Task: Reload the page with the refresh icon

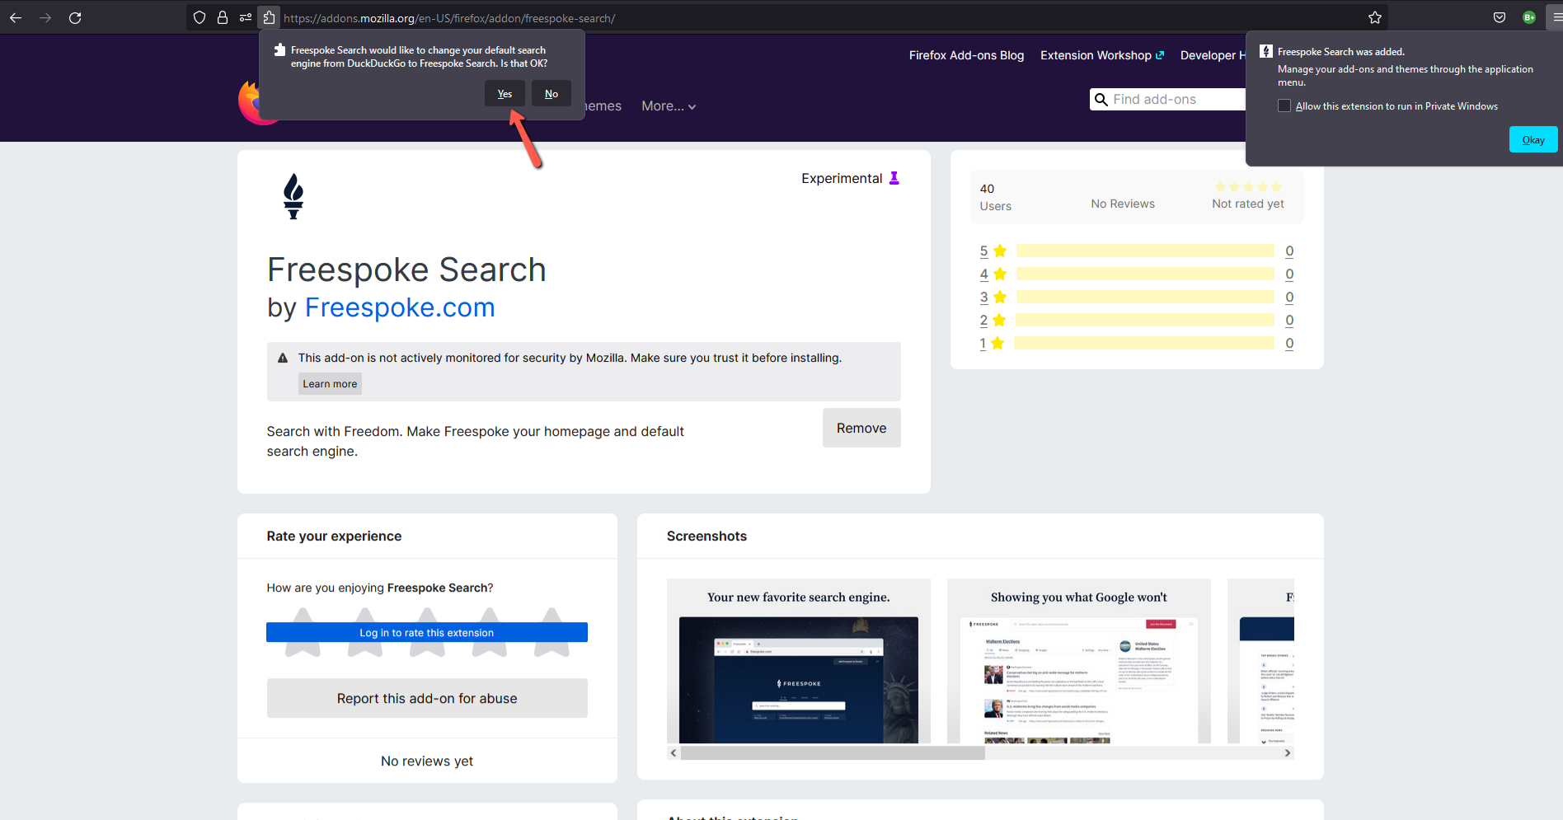Action: click(x=75, y=17)
